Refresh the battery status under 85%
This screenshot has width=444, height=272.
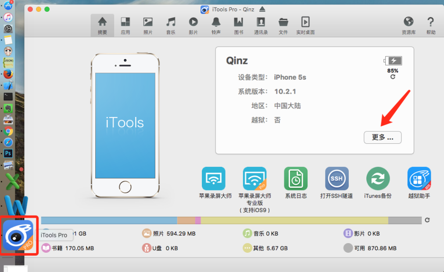393,77
